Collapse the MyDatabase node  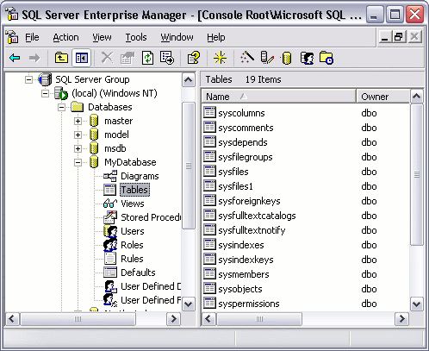point(78,162)
